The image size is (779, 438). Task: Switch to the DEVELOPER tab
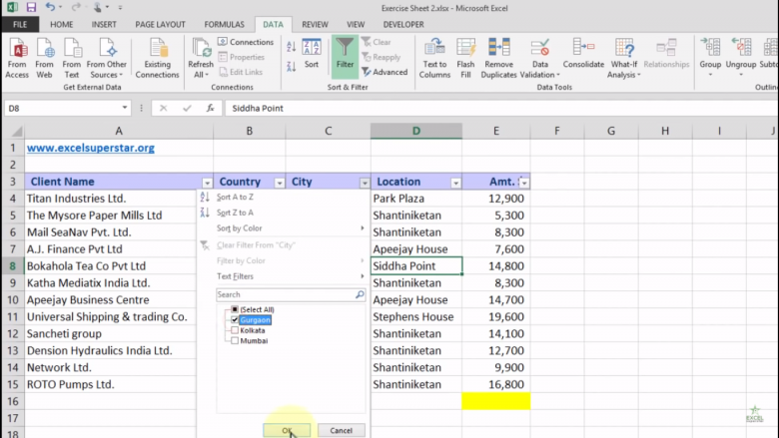pos(403,24)
